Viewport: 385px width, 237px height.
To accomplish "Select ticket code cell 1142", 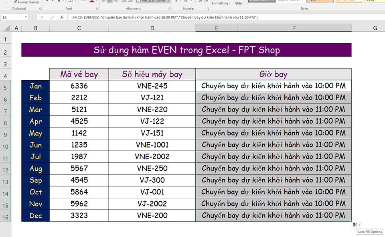I will [79, 133].
